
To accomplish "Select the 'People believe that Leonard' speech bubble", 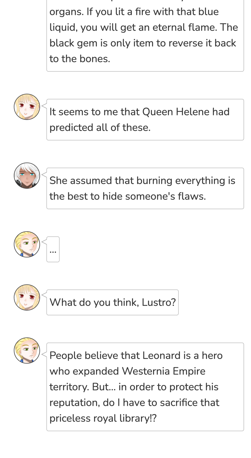I will pyautogui.click(x=145, y=387).
